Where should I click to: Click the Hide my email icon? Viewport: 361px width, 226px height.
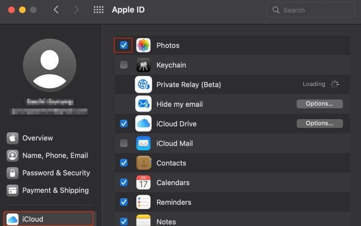(143, 104)
